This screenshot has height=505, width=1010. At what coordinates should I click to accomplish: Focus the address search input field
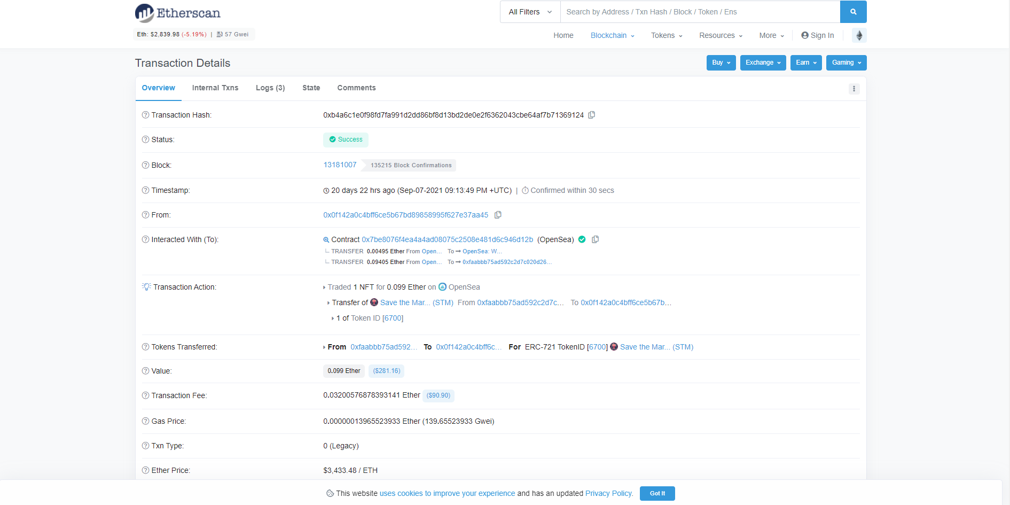700,12
